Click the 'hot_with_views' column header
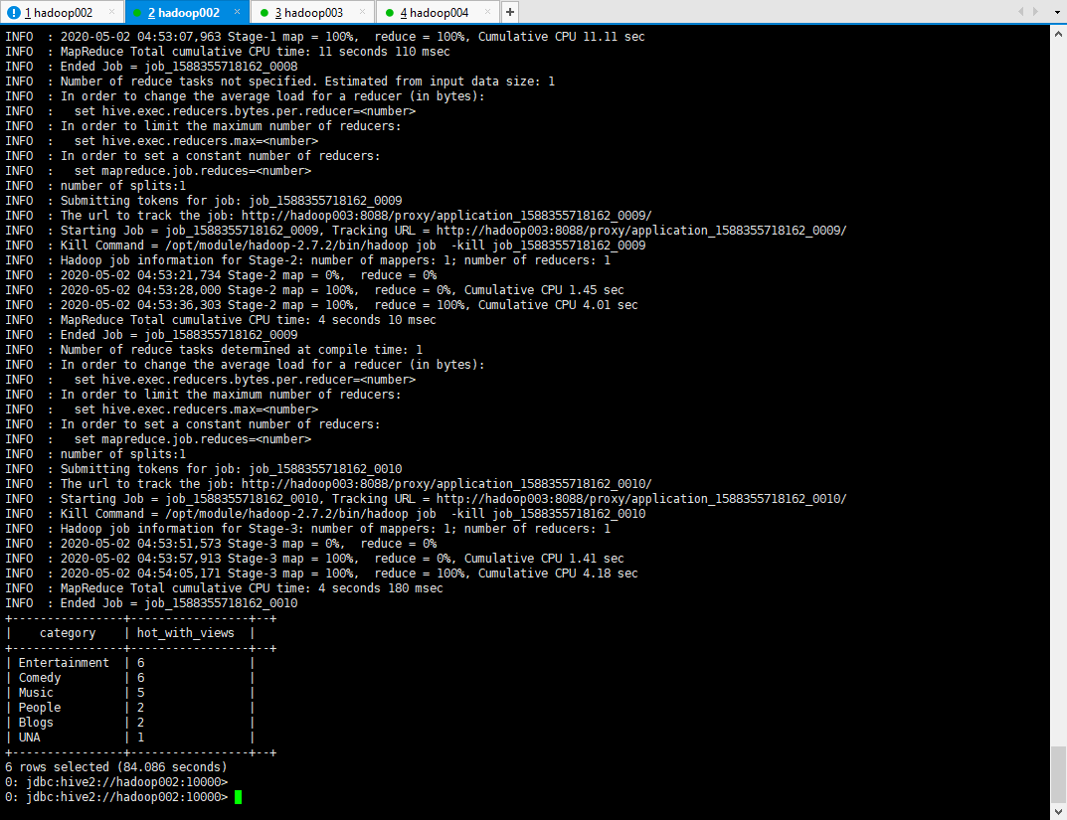This screenshot has height=820, width=1067. pos(185,633)
